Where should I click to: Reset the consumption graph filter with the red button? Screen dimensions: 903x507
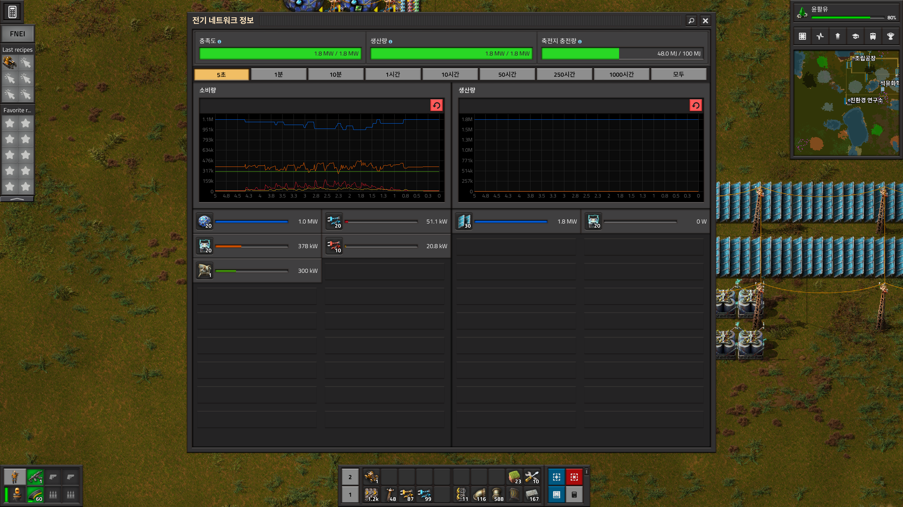(x=436, y=105)
